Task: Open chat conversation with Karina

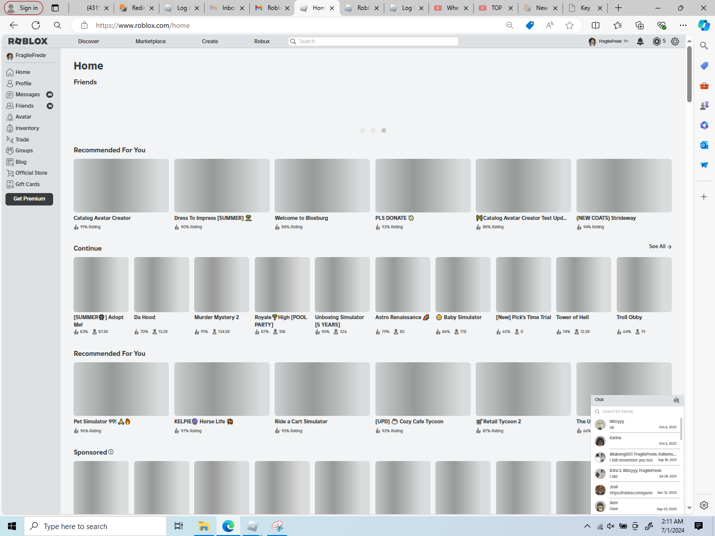Action: tap(637, 441)
